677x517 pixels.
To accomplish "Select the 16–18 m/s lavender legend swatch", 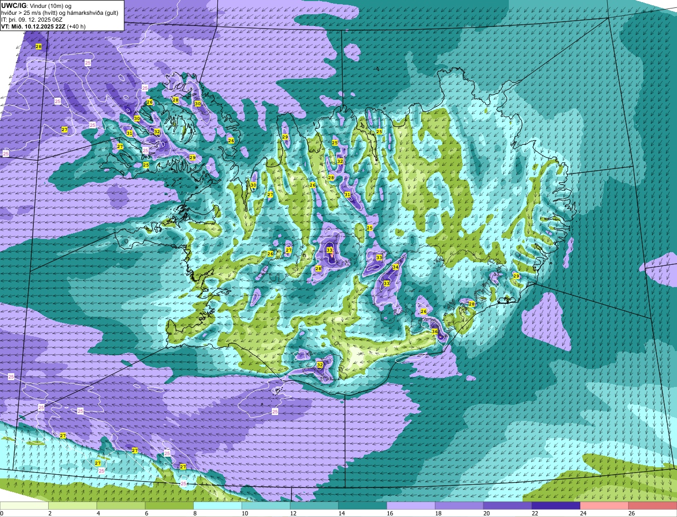I will (411, 505).
